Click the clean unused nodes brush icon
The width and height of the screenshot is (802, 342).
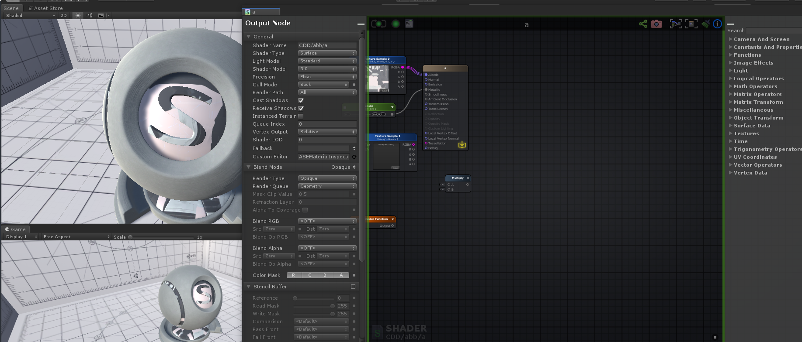(705, 24)
